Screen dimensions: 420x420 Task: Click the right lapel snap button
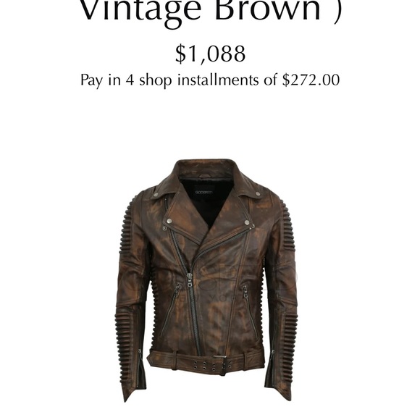(246, 222)
